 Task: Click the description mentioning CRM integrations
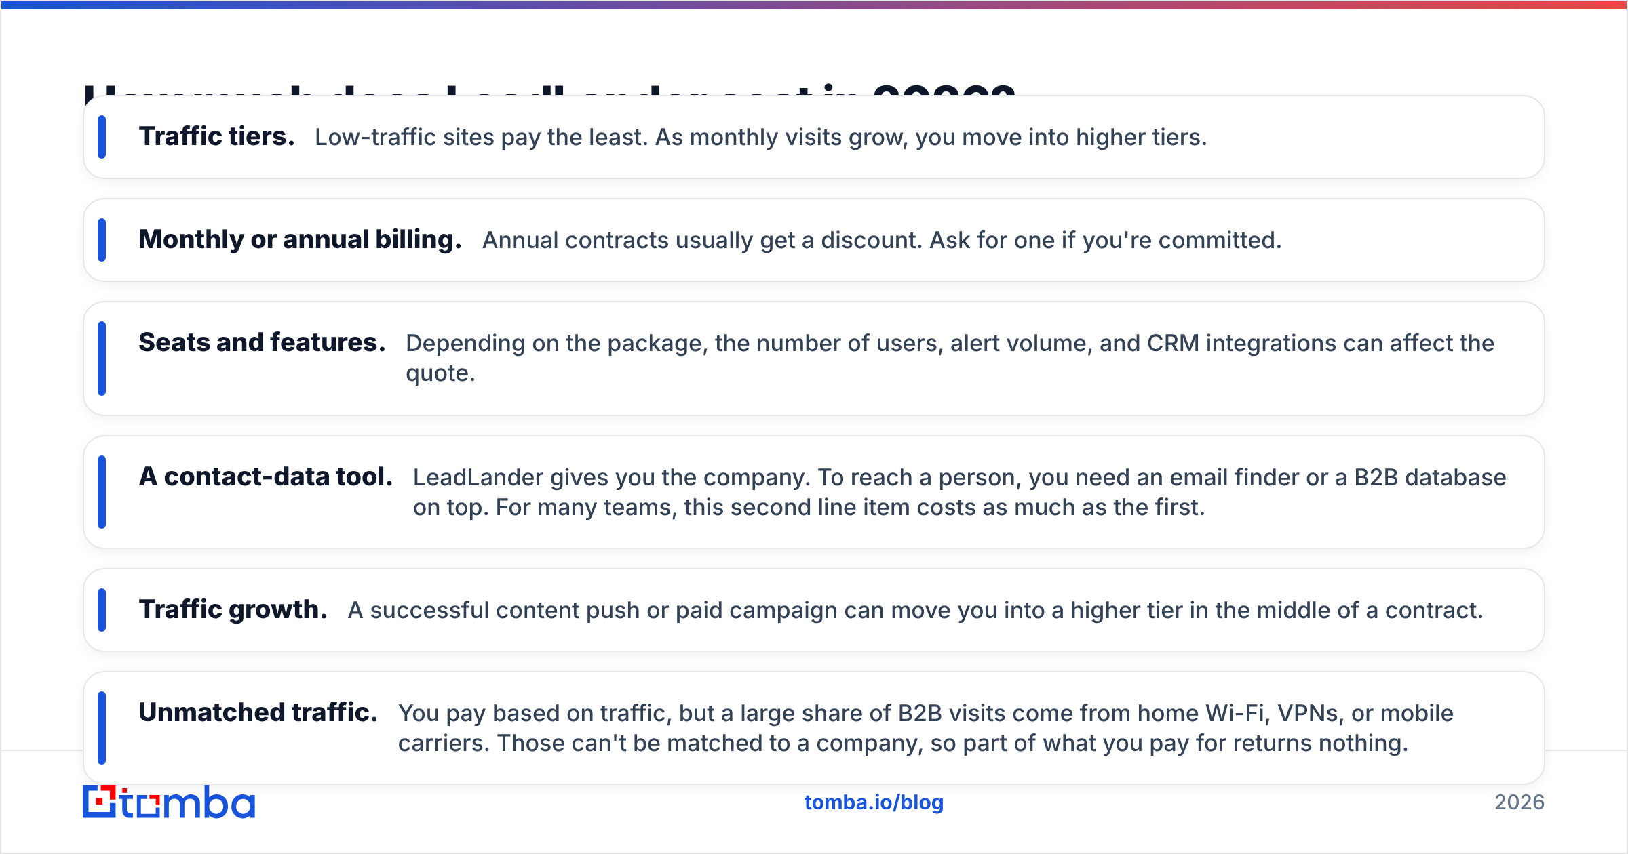pyautogui.click(x=950, y=358)
